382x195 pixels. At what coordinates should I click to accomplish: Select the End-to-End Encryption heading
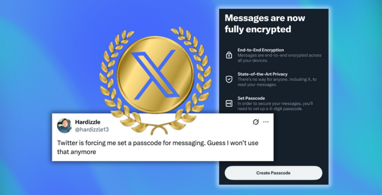[260, 50]
